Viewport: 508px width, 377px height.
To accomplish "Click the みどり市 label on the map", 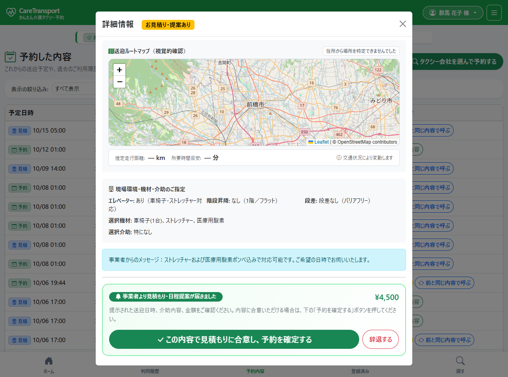I will (381, 100).
